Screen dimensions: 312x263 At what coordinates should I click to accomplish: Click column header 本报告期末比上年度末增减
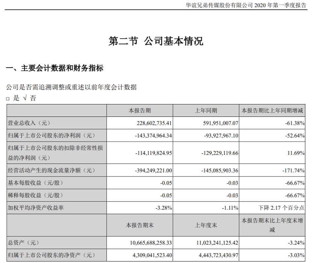coord(272,225)
